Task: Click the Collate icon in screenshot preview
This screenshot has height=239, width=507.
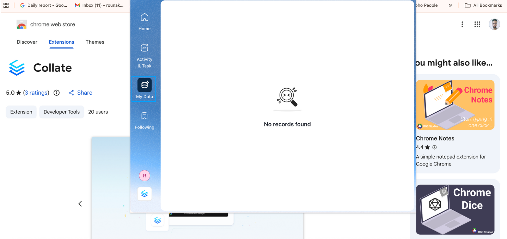Action: (x=158, y=220)
